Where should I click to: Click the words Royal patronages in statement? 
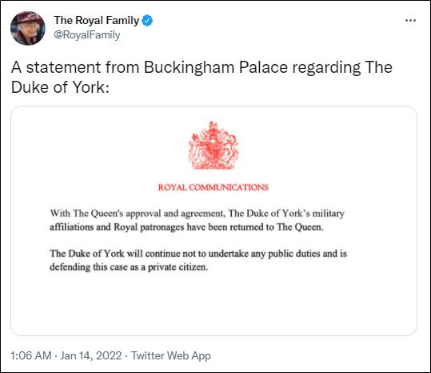click(149, 227)
